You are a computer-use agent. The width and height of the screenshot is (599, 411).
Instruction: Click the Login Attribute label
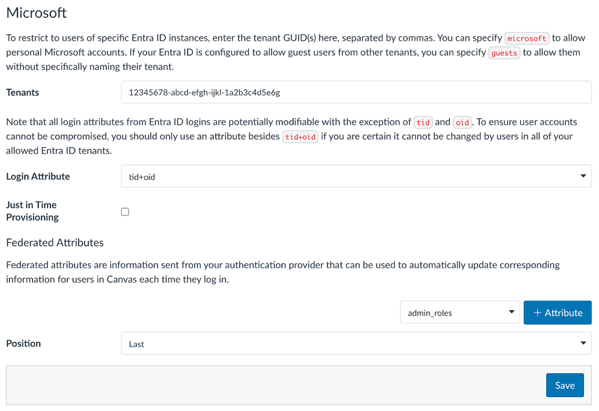point(38,176)
